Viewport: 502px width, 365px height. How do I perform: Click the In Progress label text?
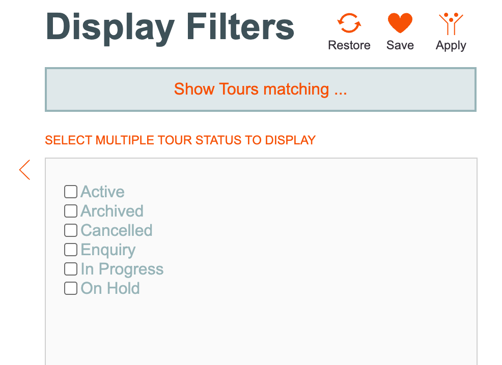(122, 269)
